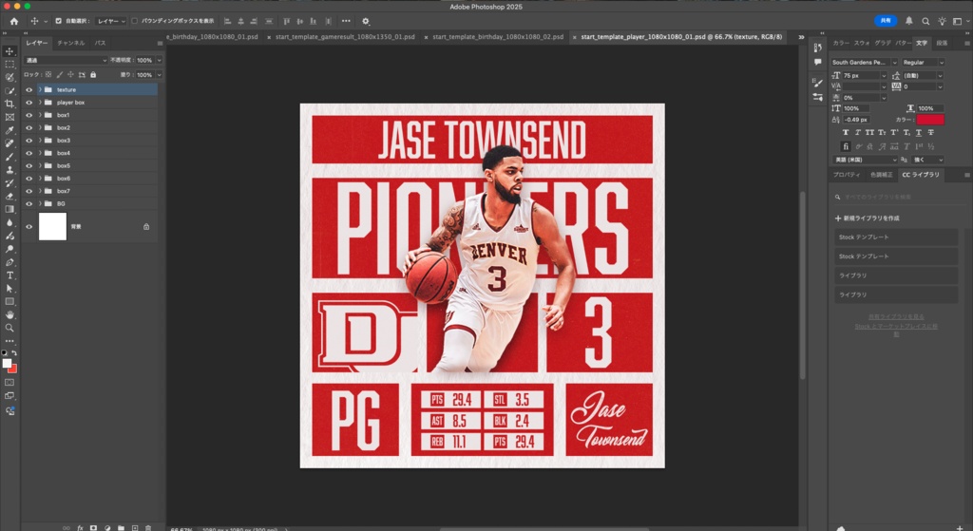Select the Hand tool
This screenshot has width=973, height=531.
10,314
